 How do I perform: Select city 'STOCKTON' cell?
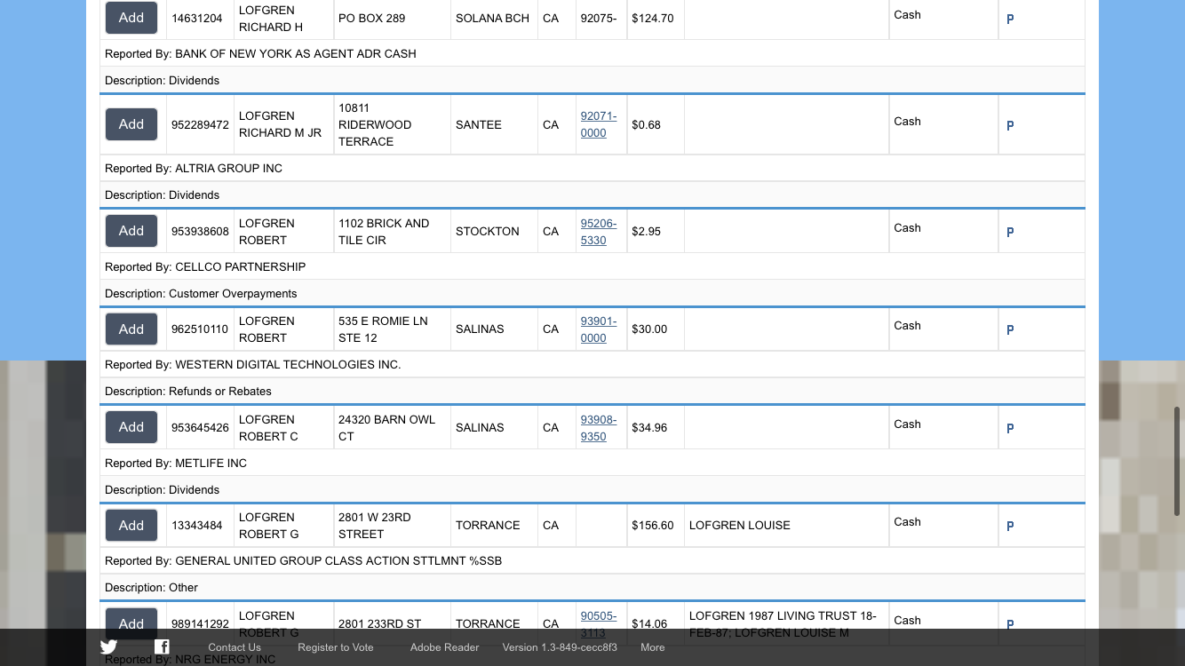coord(494,231)
